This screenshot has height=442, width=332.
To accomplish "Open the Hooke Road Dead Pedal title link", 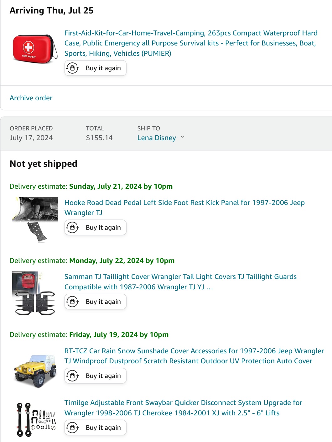I will 184,208.
